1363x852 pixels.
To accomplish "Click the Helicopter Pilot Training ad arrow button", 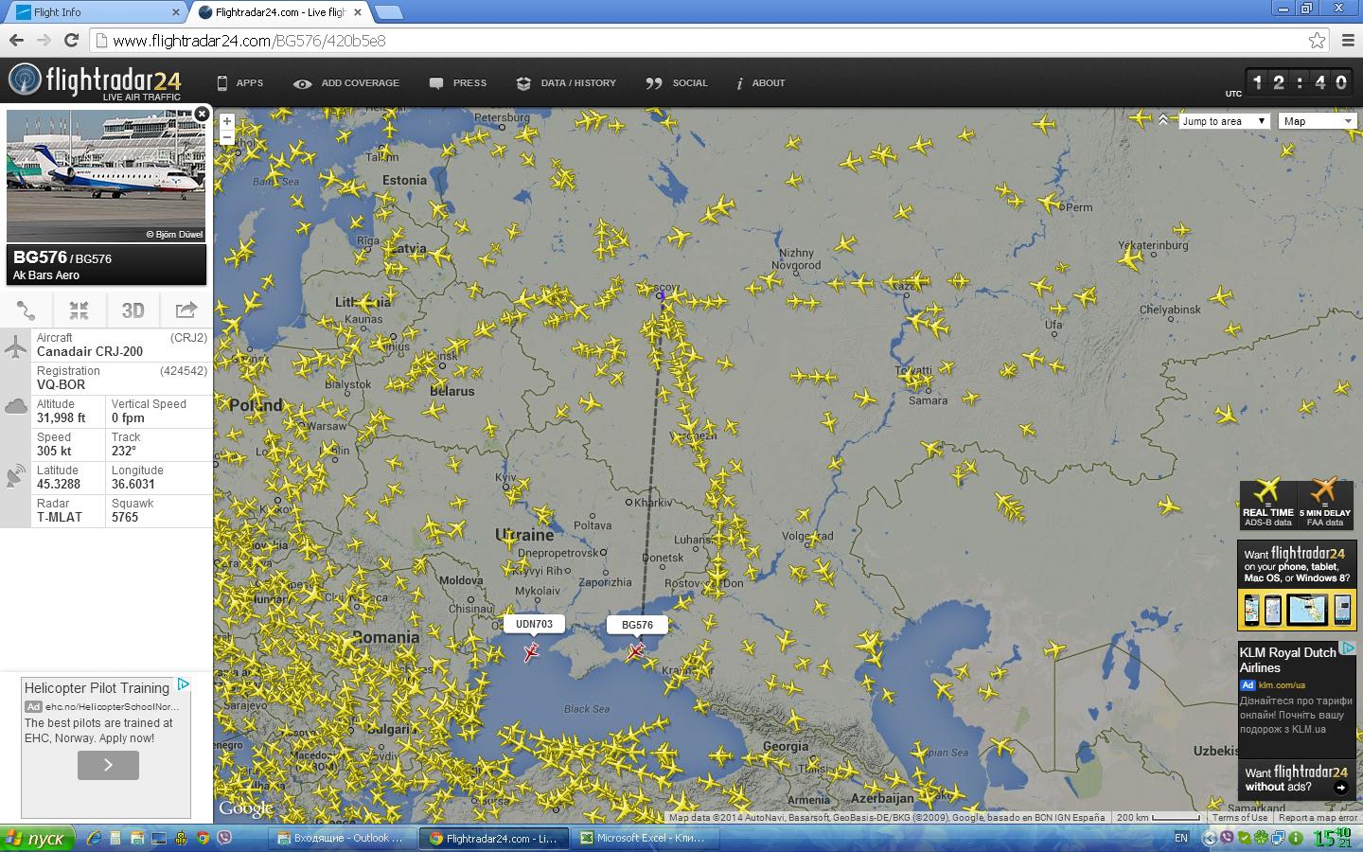I will (x=108, y=765).
